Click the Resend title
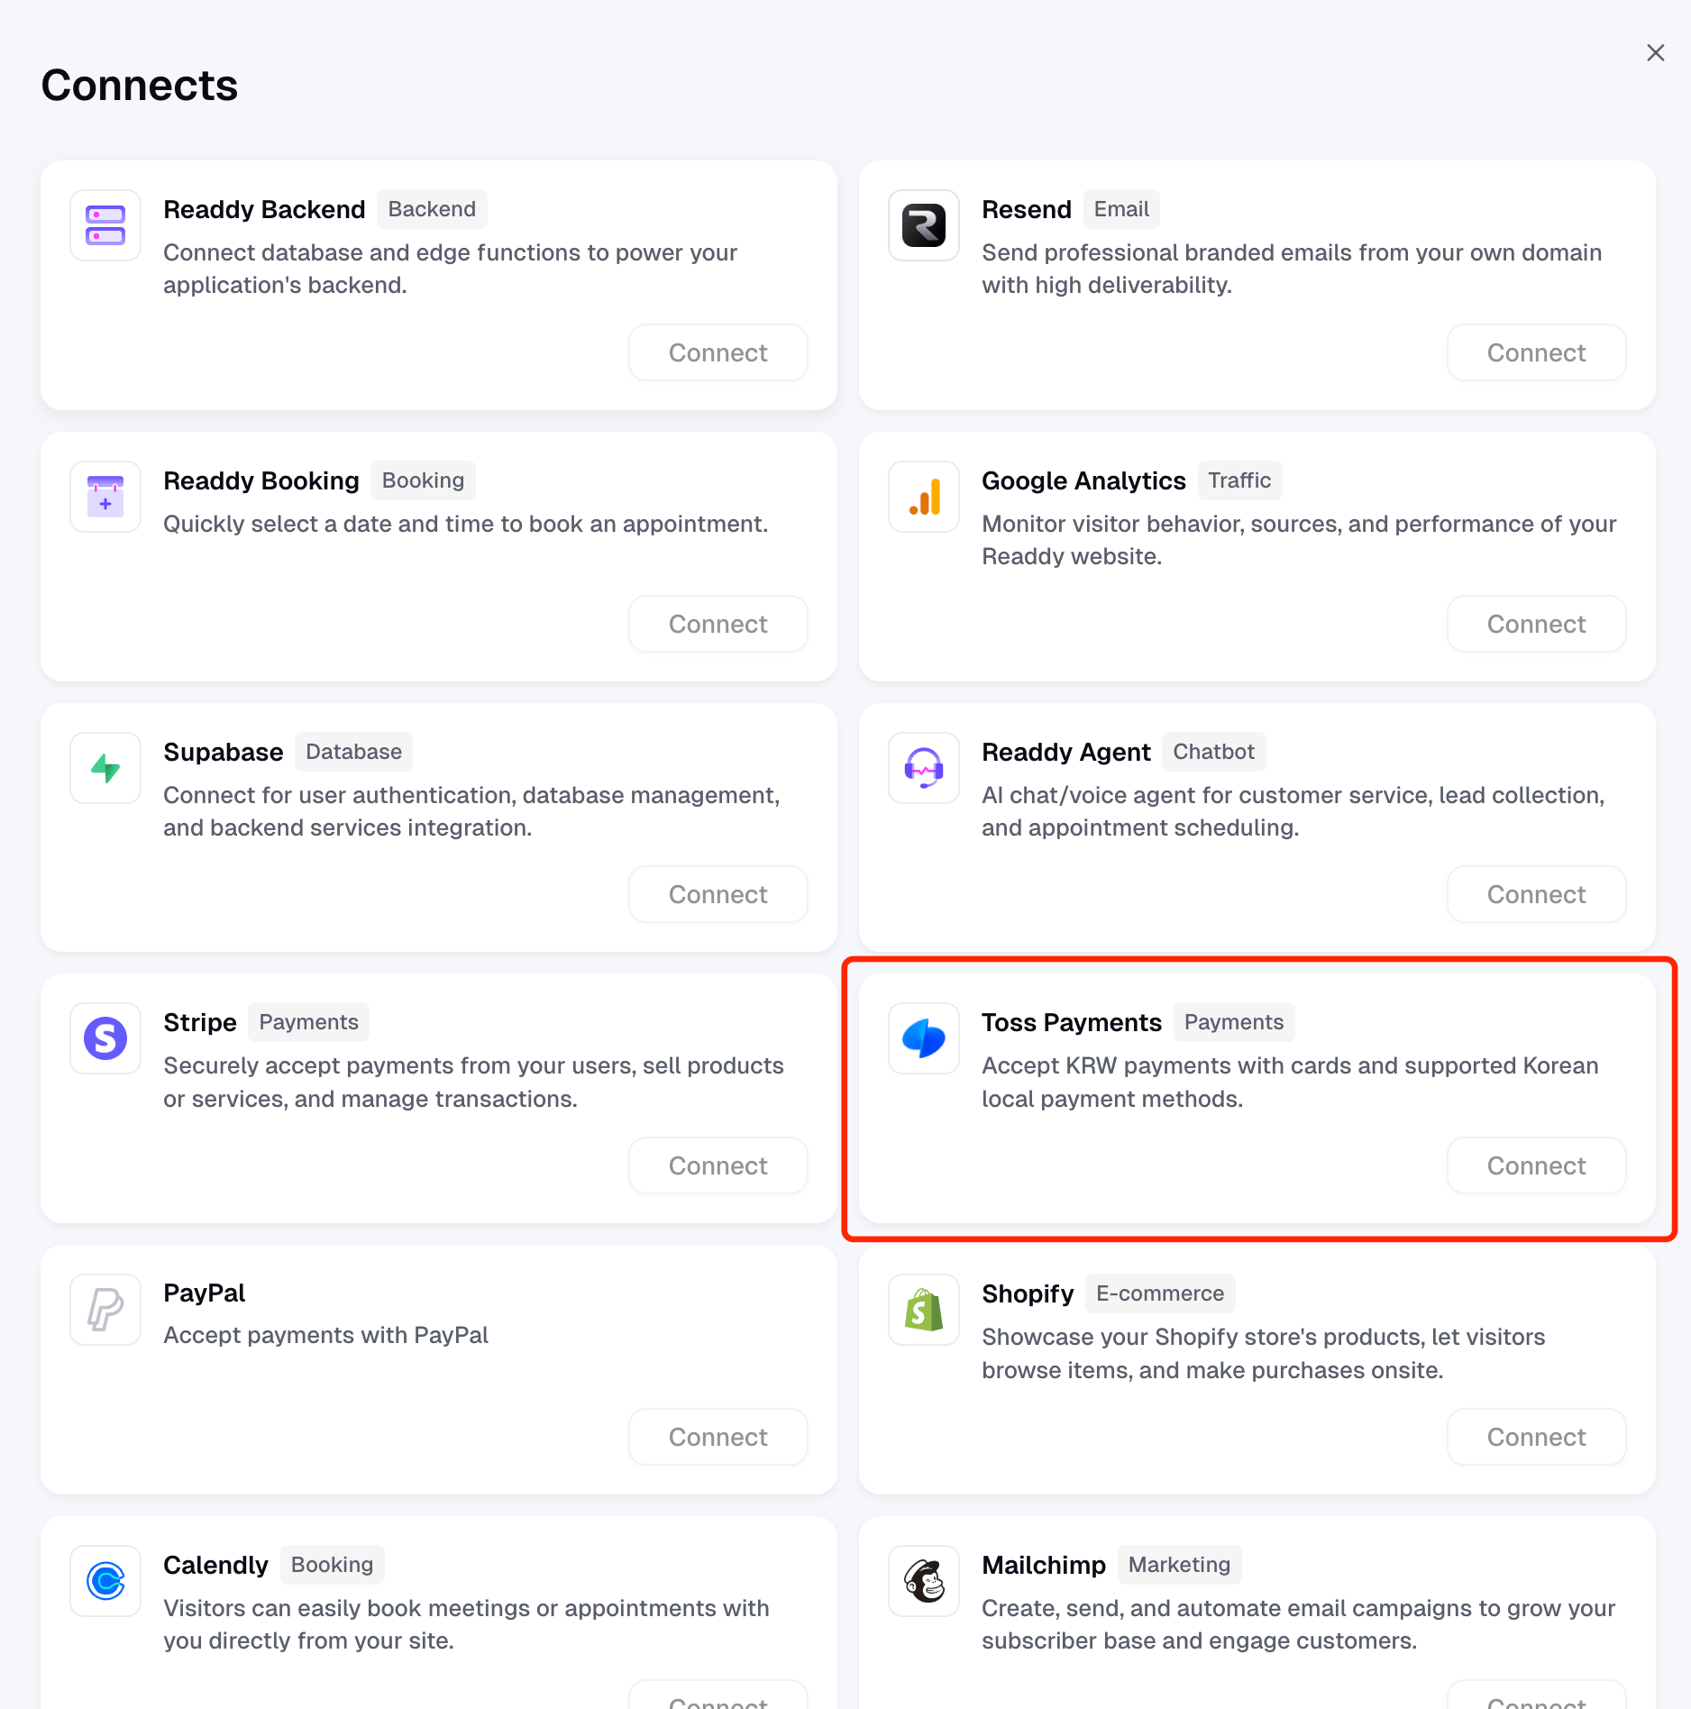1691x1709 pixels. point(1027,209)
